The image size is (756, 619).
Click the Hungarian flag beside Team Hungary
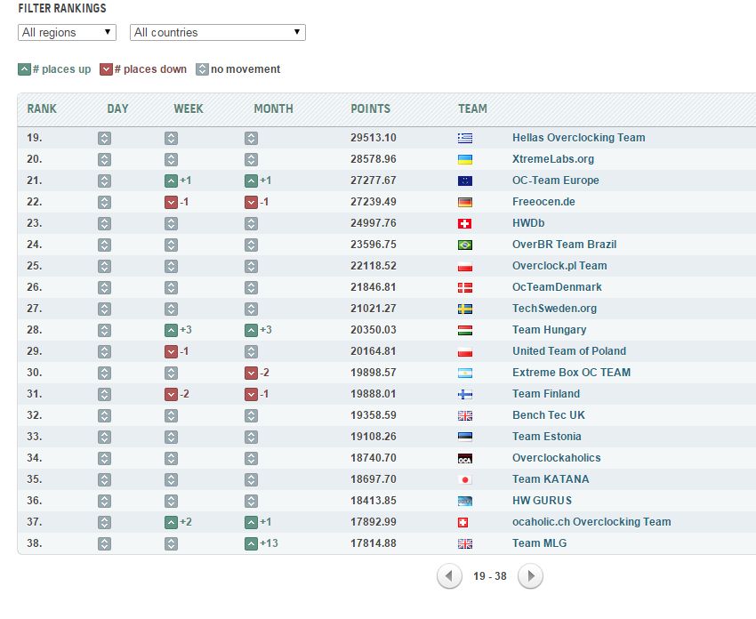[x=465, y=330]
